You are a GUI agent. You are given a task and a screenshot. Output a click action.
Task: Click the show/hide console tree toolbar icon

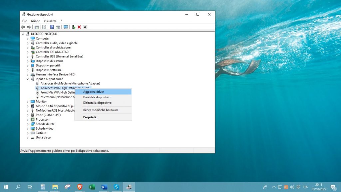(x=37, y=27)
